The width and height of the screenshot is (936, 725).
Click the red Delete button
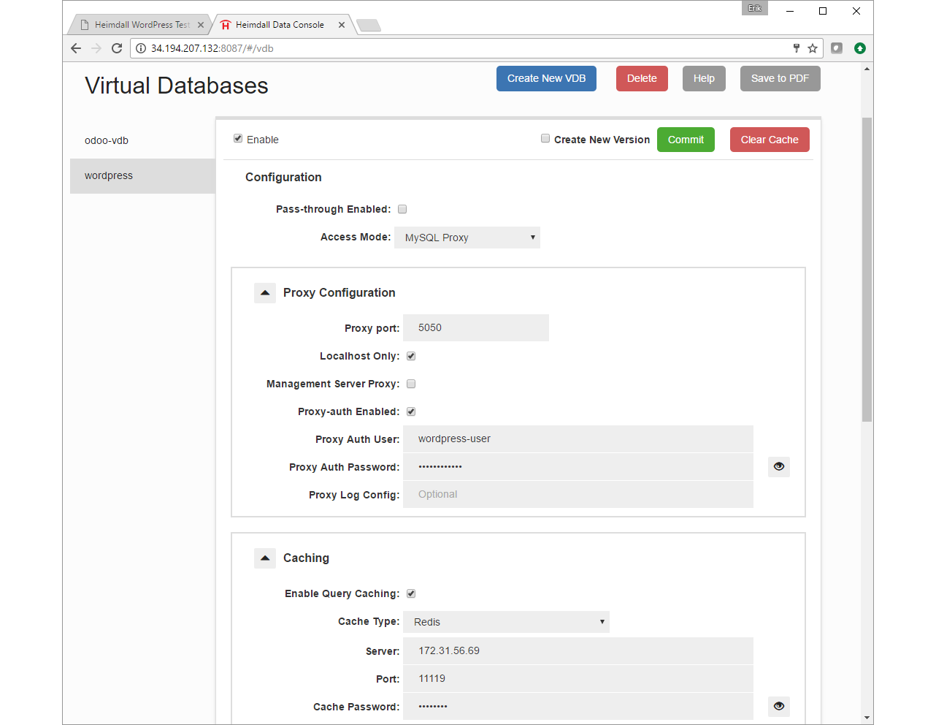pos(642,78)
